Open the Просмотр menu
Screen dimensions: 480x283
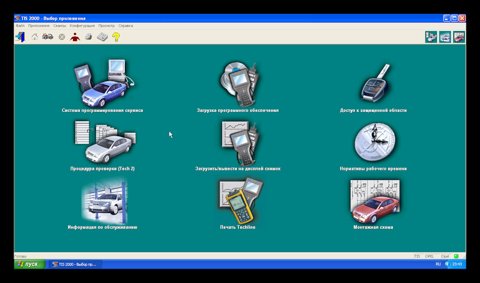point(106,25)
